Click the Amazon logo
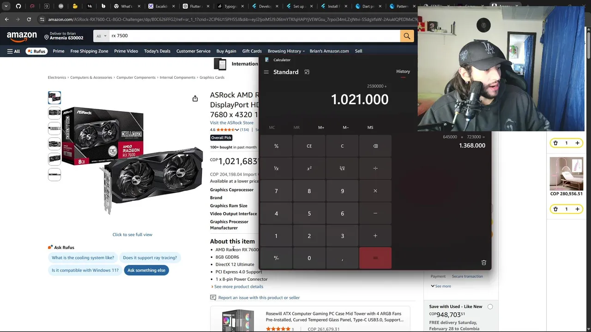This screenshot has width=591, height=332. click(x=22, y=36)
